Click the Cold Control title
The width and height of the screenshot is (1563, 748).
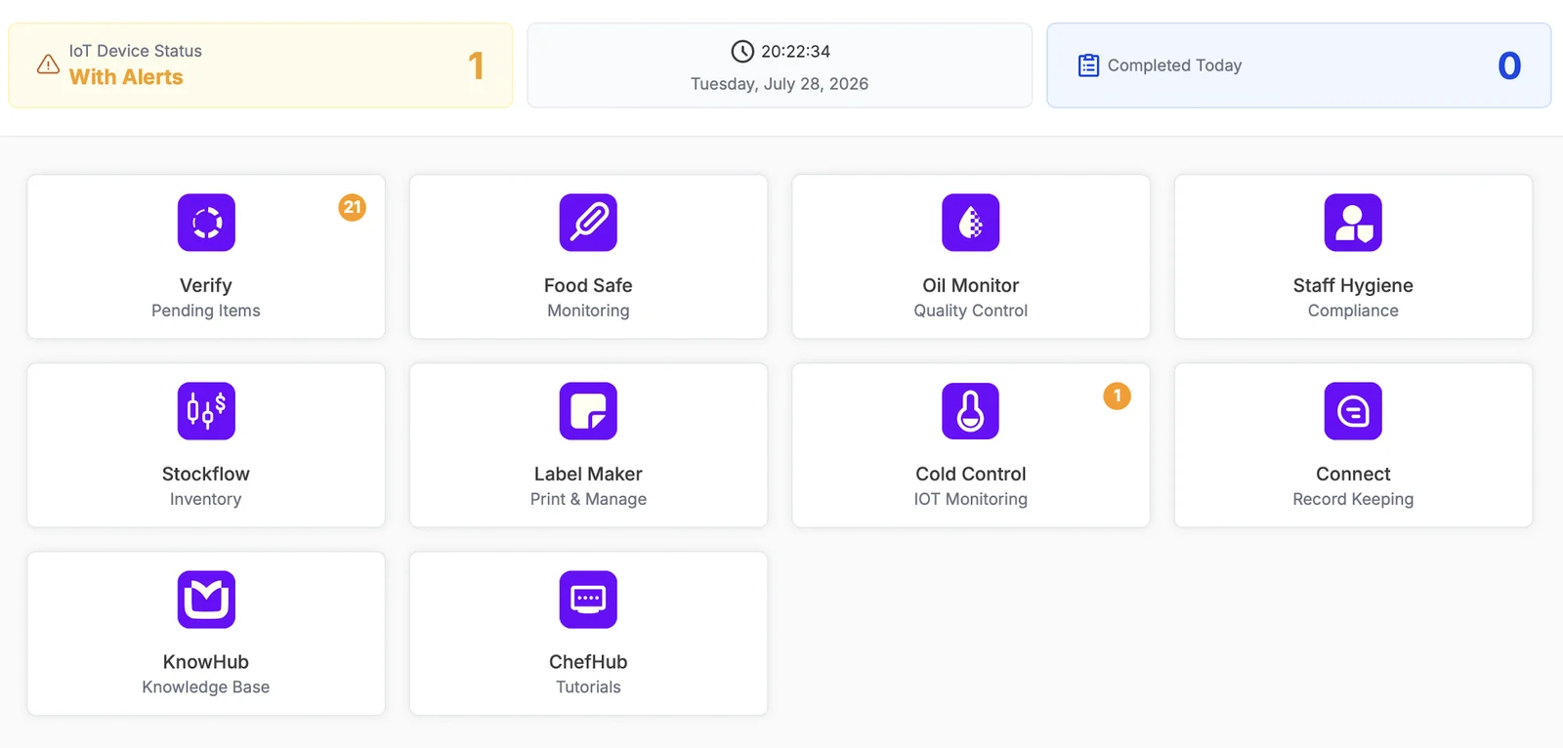[x=971, y=474]
